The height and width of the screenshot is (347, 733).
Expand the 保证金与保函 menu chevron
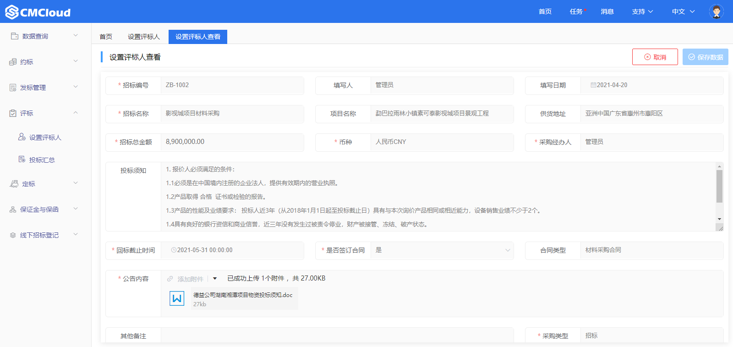point(76,209)
